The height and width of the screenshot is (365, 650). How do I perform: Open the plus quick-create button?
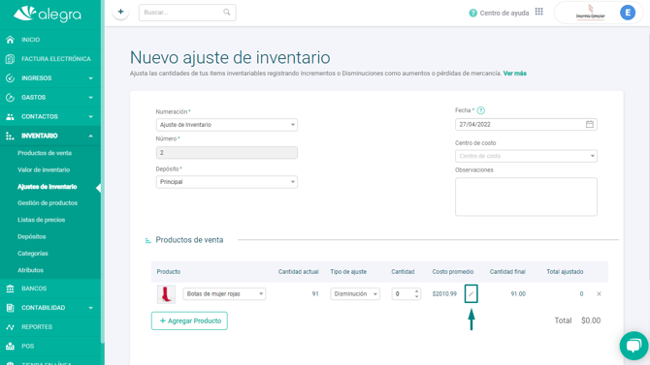pos(120,12)
